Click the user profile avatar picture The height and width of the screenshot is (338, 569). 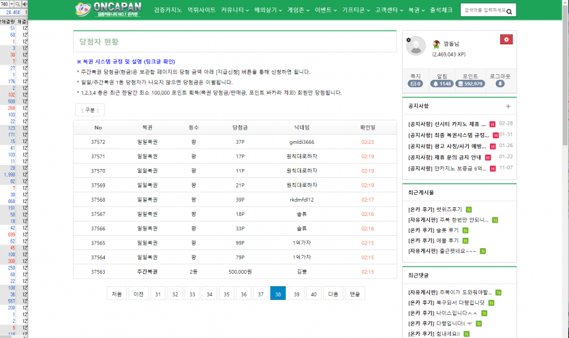[x=416, y=46]
